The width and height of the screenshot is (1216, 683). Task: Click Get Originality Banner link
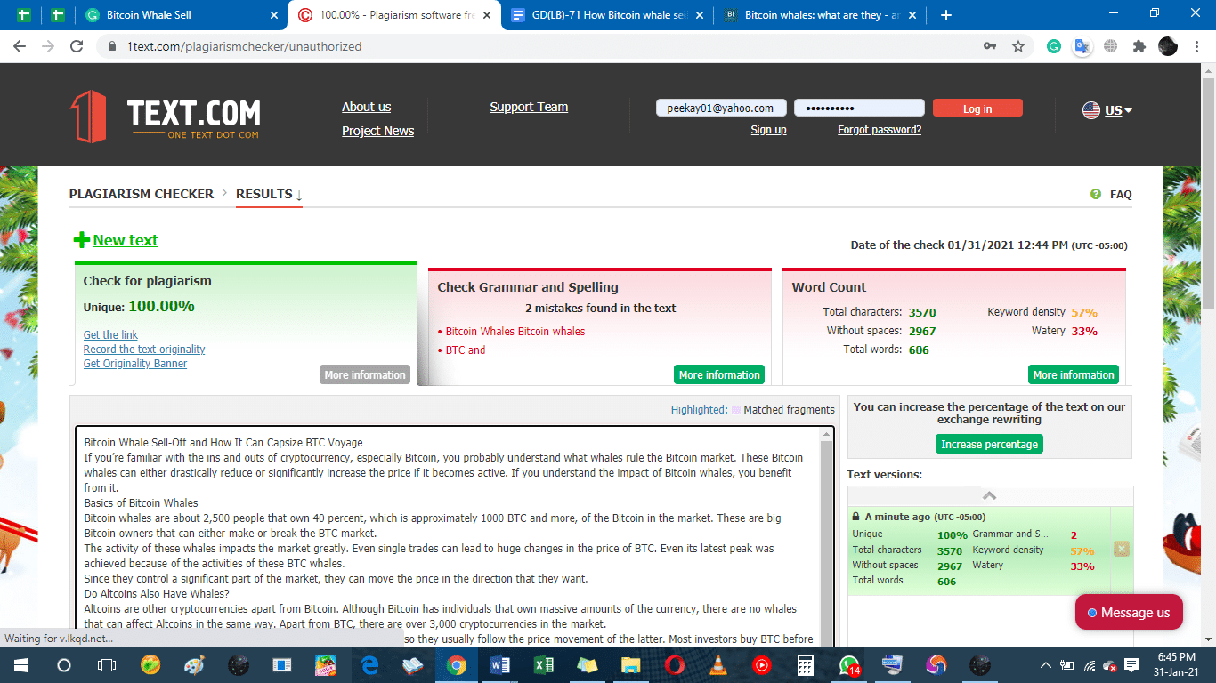click(135, 364)
